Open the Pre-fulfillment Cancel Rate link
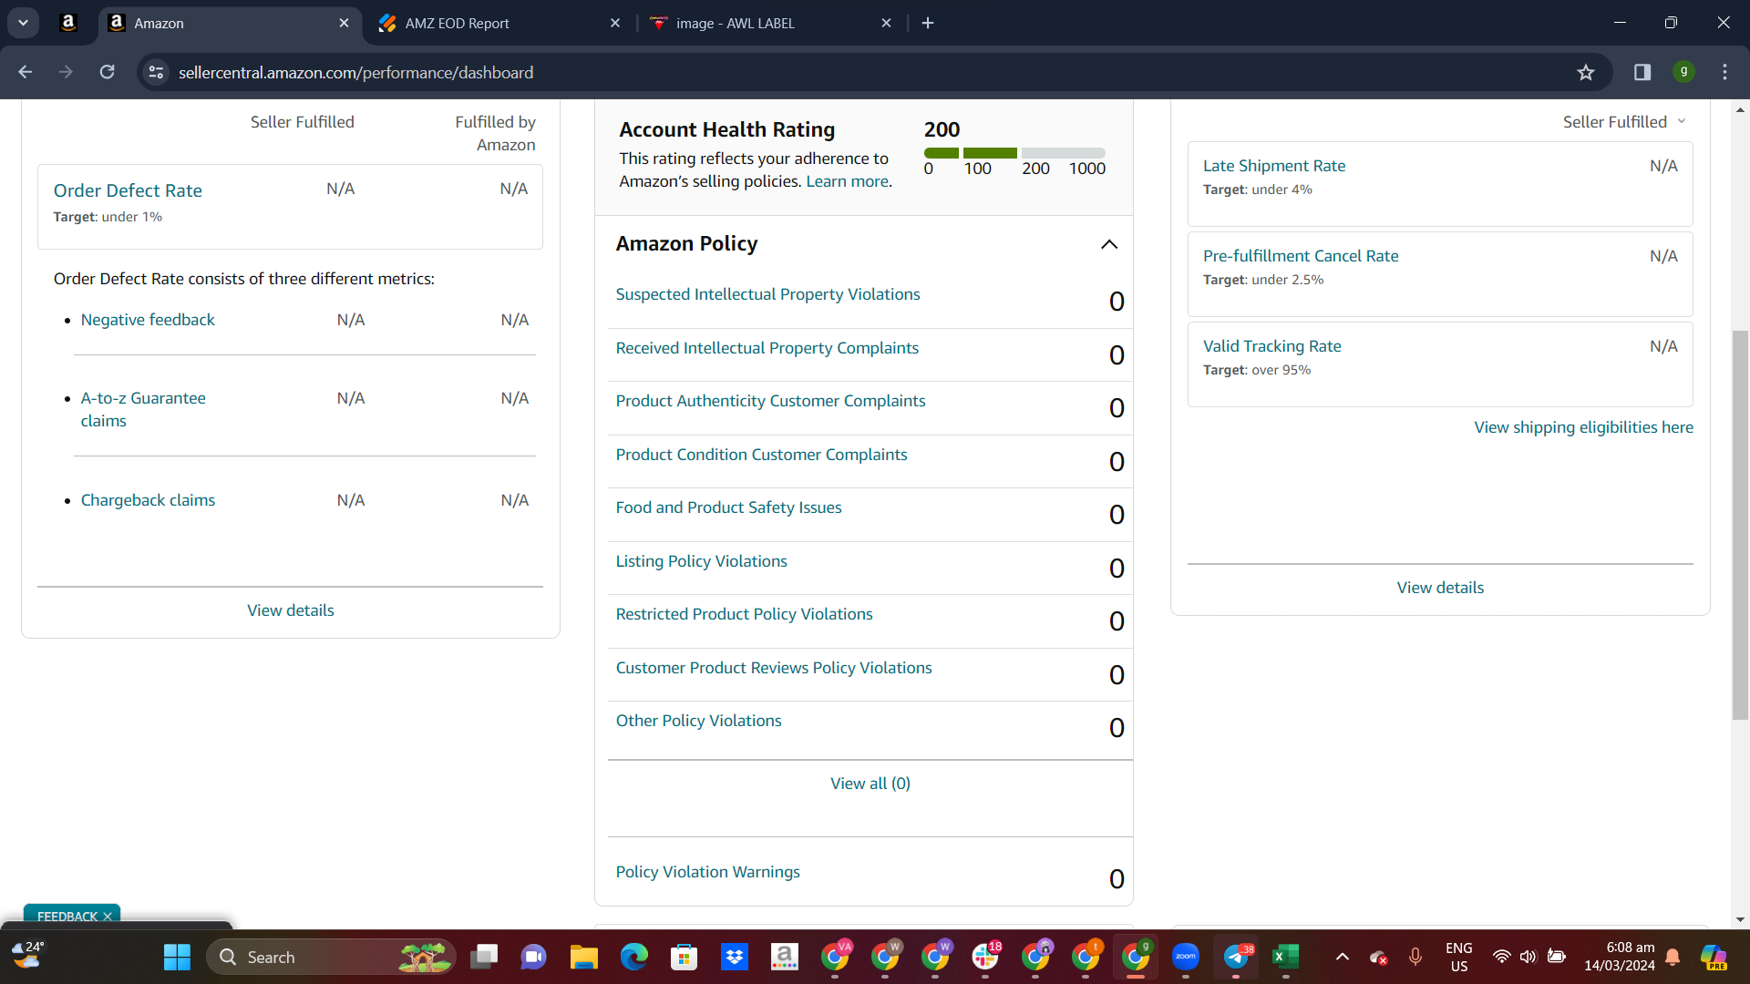The width and height of the screenshot is (1750, 984). click(x=1301, y=256)
